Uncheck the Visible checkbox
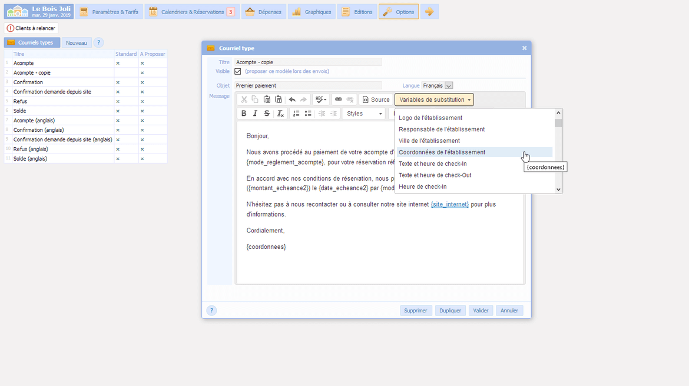689x386 pixels. (x=238, y=71)
